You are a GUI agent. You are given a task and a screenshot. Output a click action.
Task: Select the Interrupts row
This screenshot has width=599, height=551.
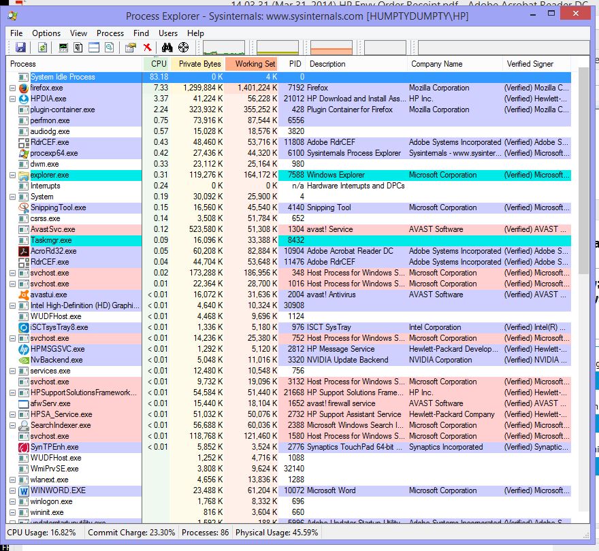coord(289,186)
